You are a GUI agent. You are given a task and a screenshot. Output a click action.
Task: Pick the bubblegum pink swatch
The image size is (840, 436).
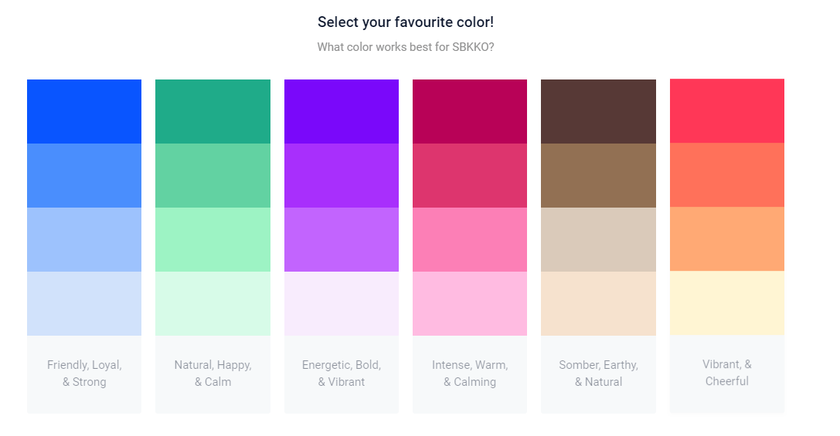tap(470, 239)
